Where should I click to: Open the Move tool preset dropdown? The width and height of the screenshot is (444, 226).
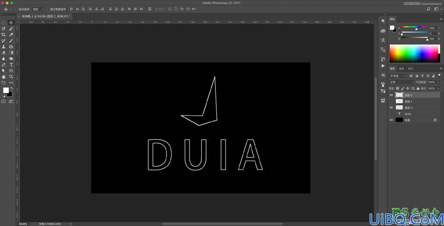(x=10, y=9)
